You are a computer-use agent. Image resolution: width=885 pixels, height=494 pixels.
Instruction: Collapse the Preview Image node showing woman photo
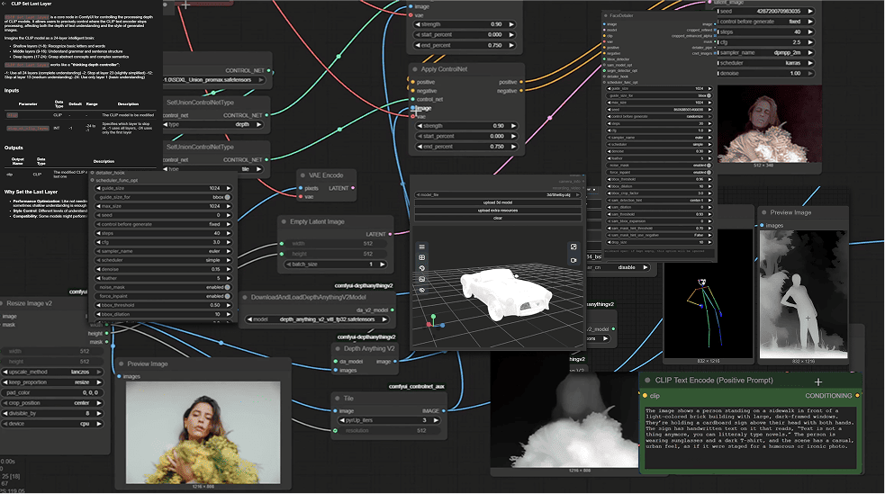click(122, 364)
